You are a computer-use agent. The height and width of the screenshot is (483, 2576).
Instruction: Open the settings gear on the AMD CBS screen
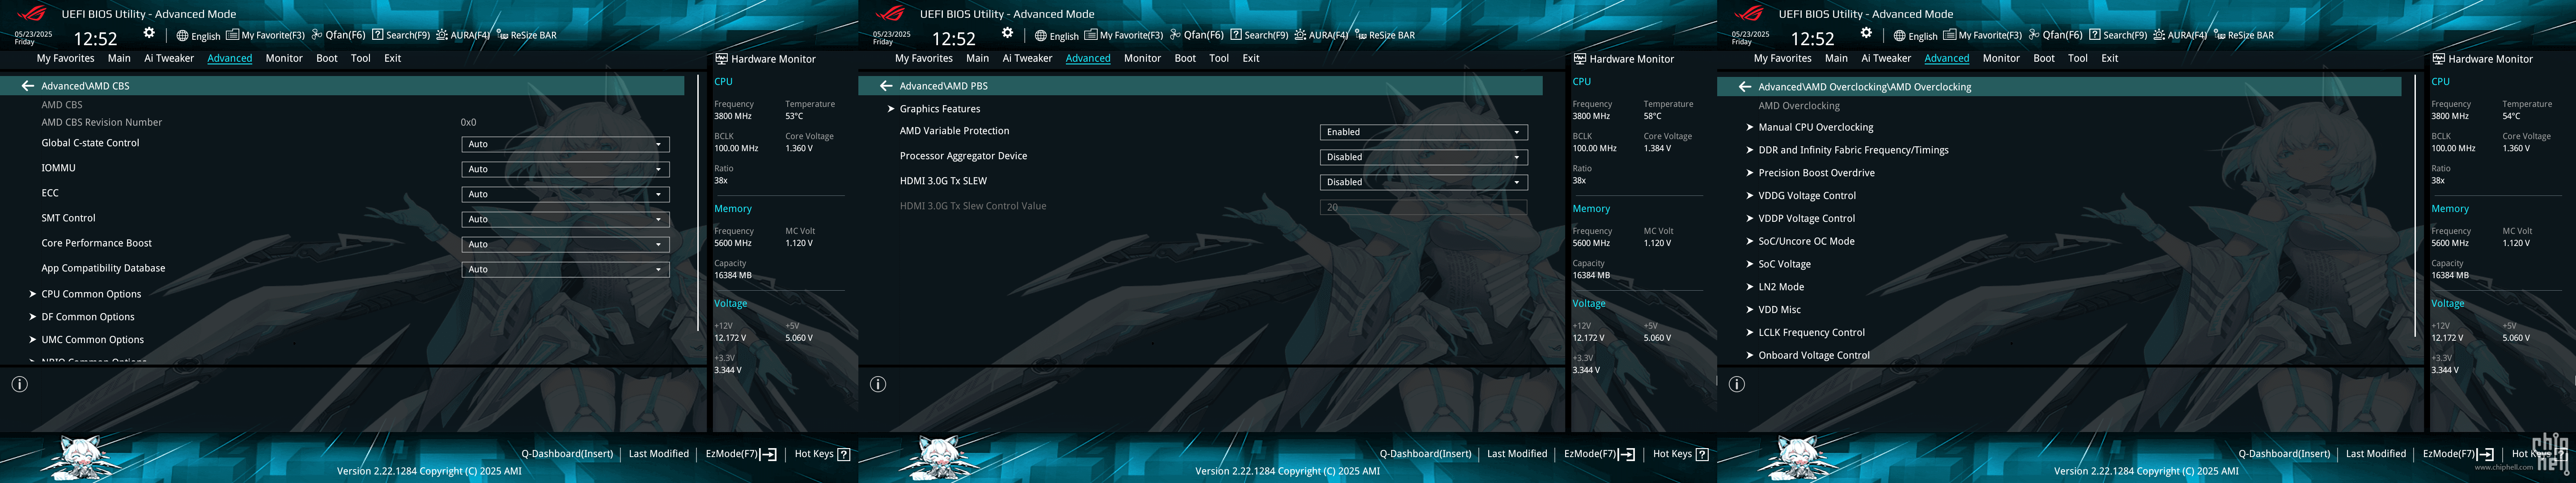[x=149, y=33]
